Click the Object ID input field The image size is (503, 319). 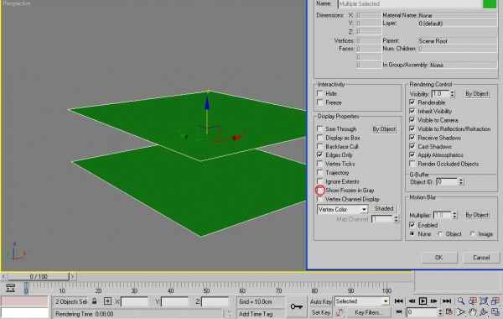click(448, 182)
